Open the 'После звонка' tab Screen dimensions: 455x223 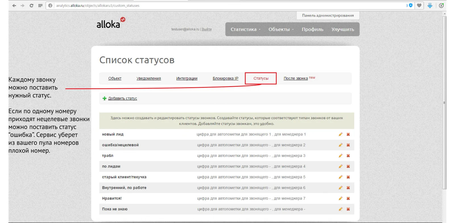pyautogui.click(x=296, y=79)
